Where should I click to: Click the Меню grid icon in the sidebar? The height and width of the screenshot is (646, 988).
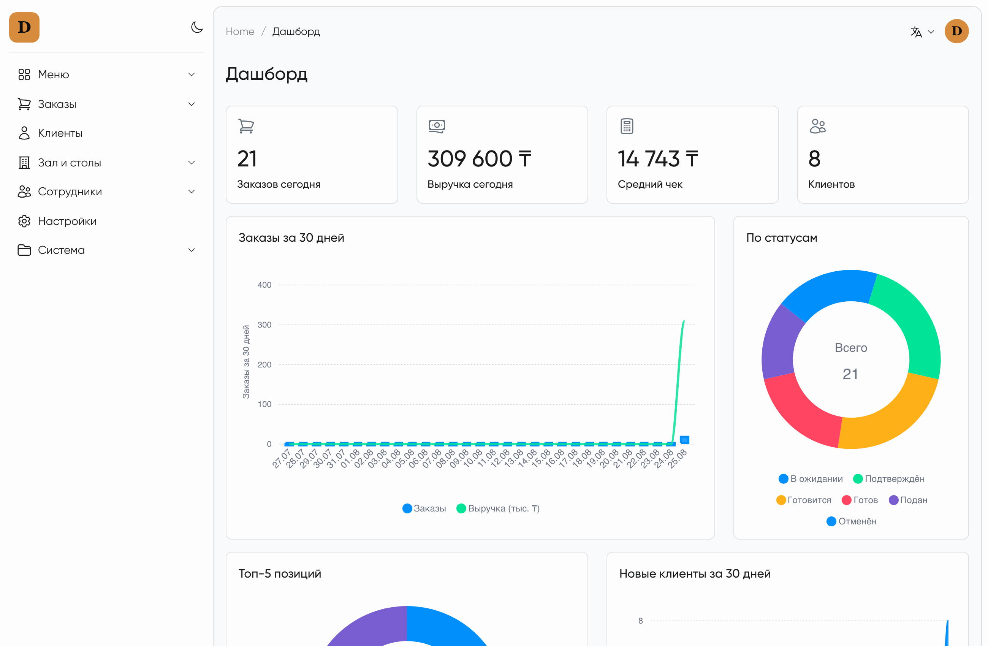tap(24, 75)
